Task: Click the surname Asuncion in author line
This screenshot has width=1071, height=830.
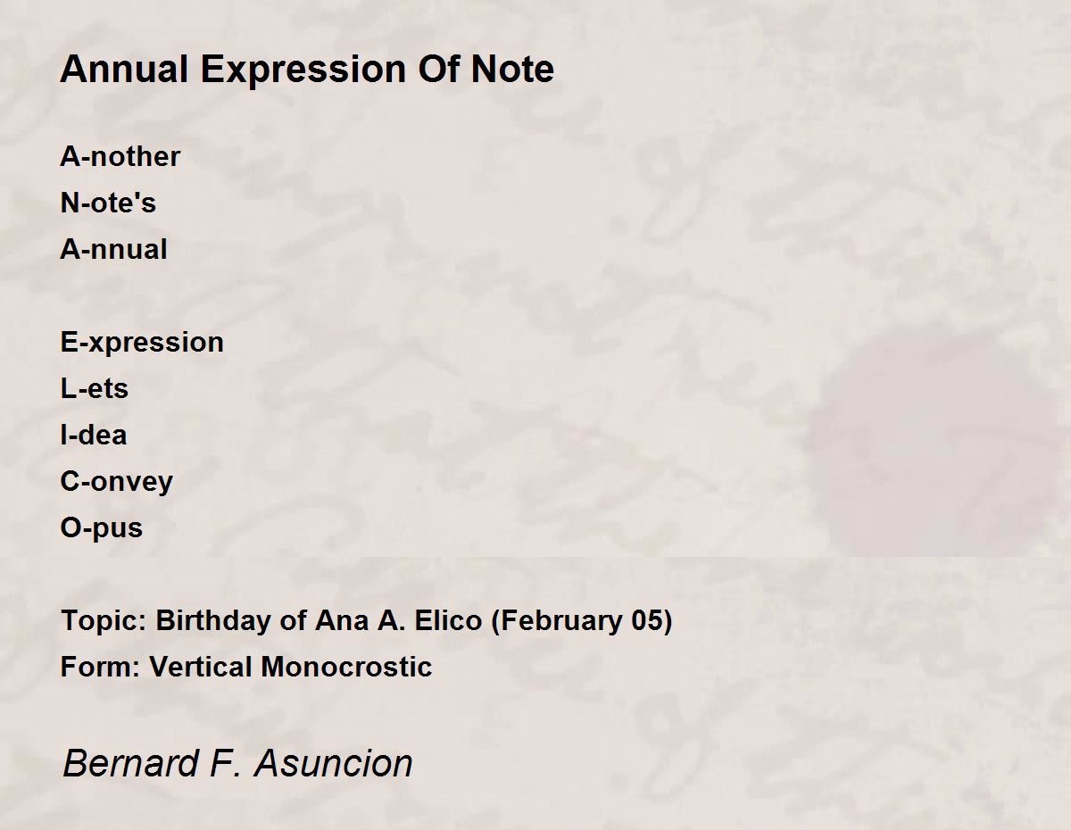Action: 332,763
